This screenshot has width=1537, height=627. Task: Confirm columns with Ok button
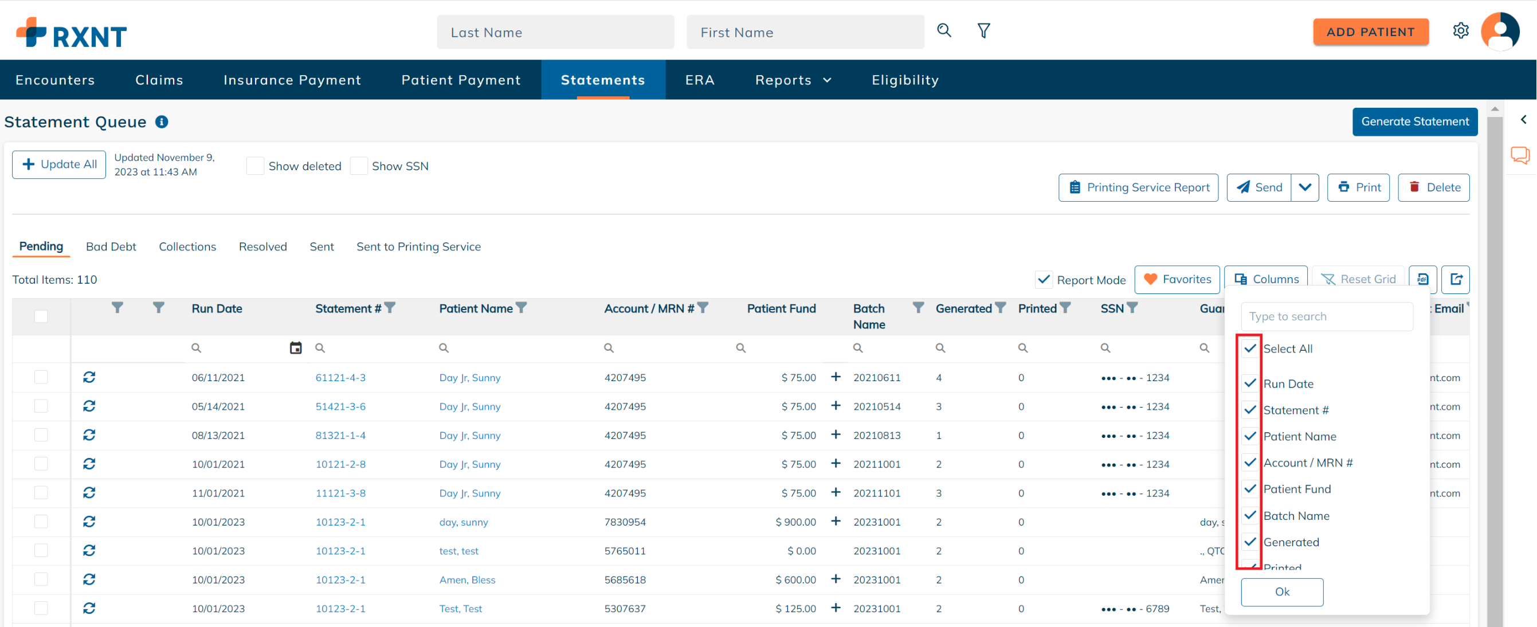coord(1281,592)
